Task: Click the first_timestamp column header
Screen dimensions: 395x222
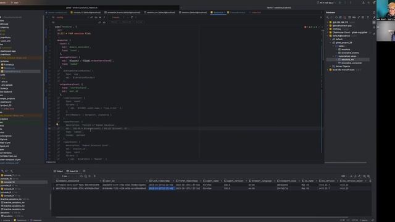Action: tap(187, 181)
